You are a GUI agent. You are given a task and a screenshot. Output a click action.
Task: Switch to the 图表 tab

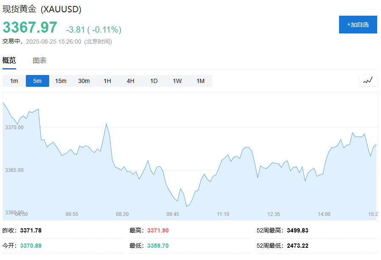coord(40,61)
